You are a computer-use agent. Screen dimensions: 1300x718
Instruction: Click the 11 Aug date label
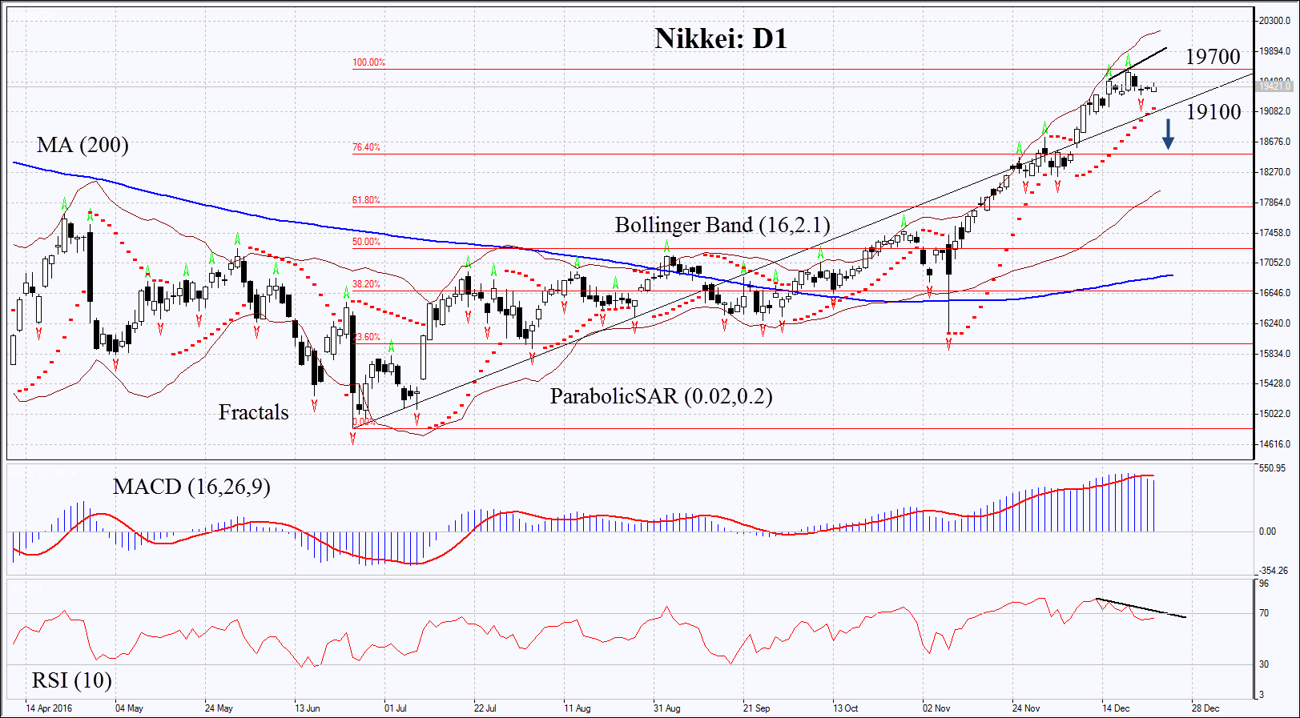click(578, 708)
